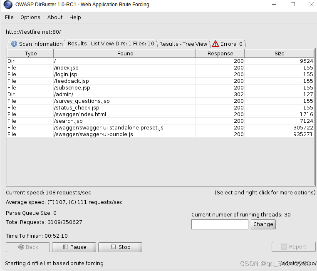Click the 935271 size cell
The height and width of the screenshot is (271, 317).
click(x=279, y=134)
